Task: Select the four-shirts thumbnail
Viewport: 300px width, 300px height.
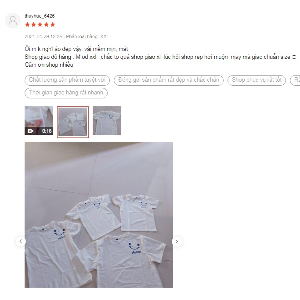Action: [x=73, y=122]
